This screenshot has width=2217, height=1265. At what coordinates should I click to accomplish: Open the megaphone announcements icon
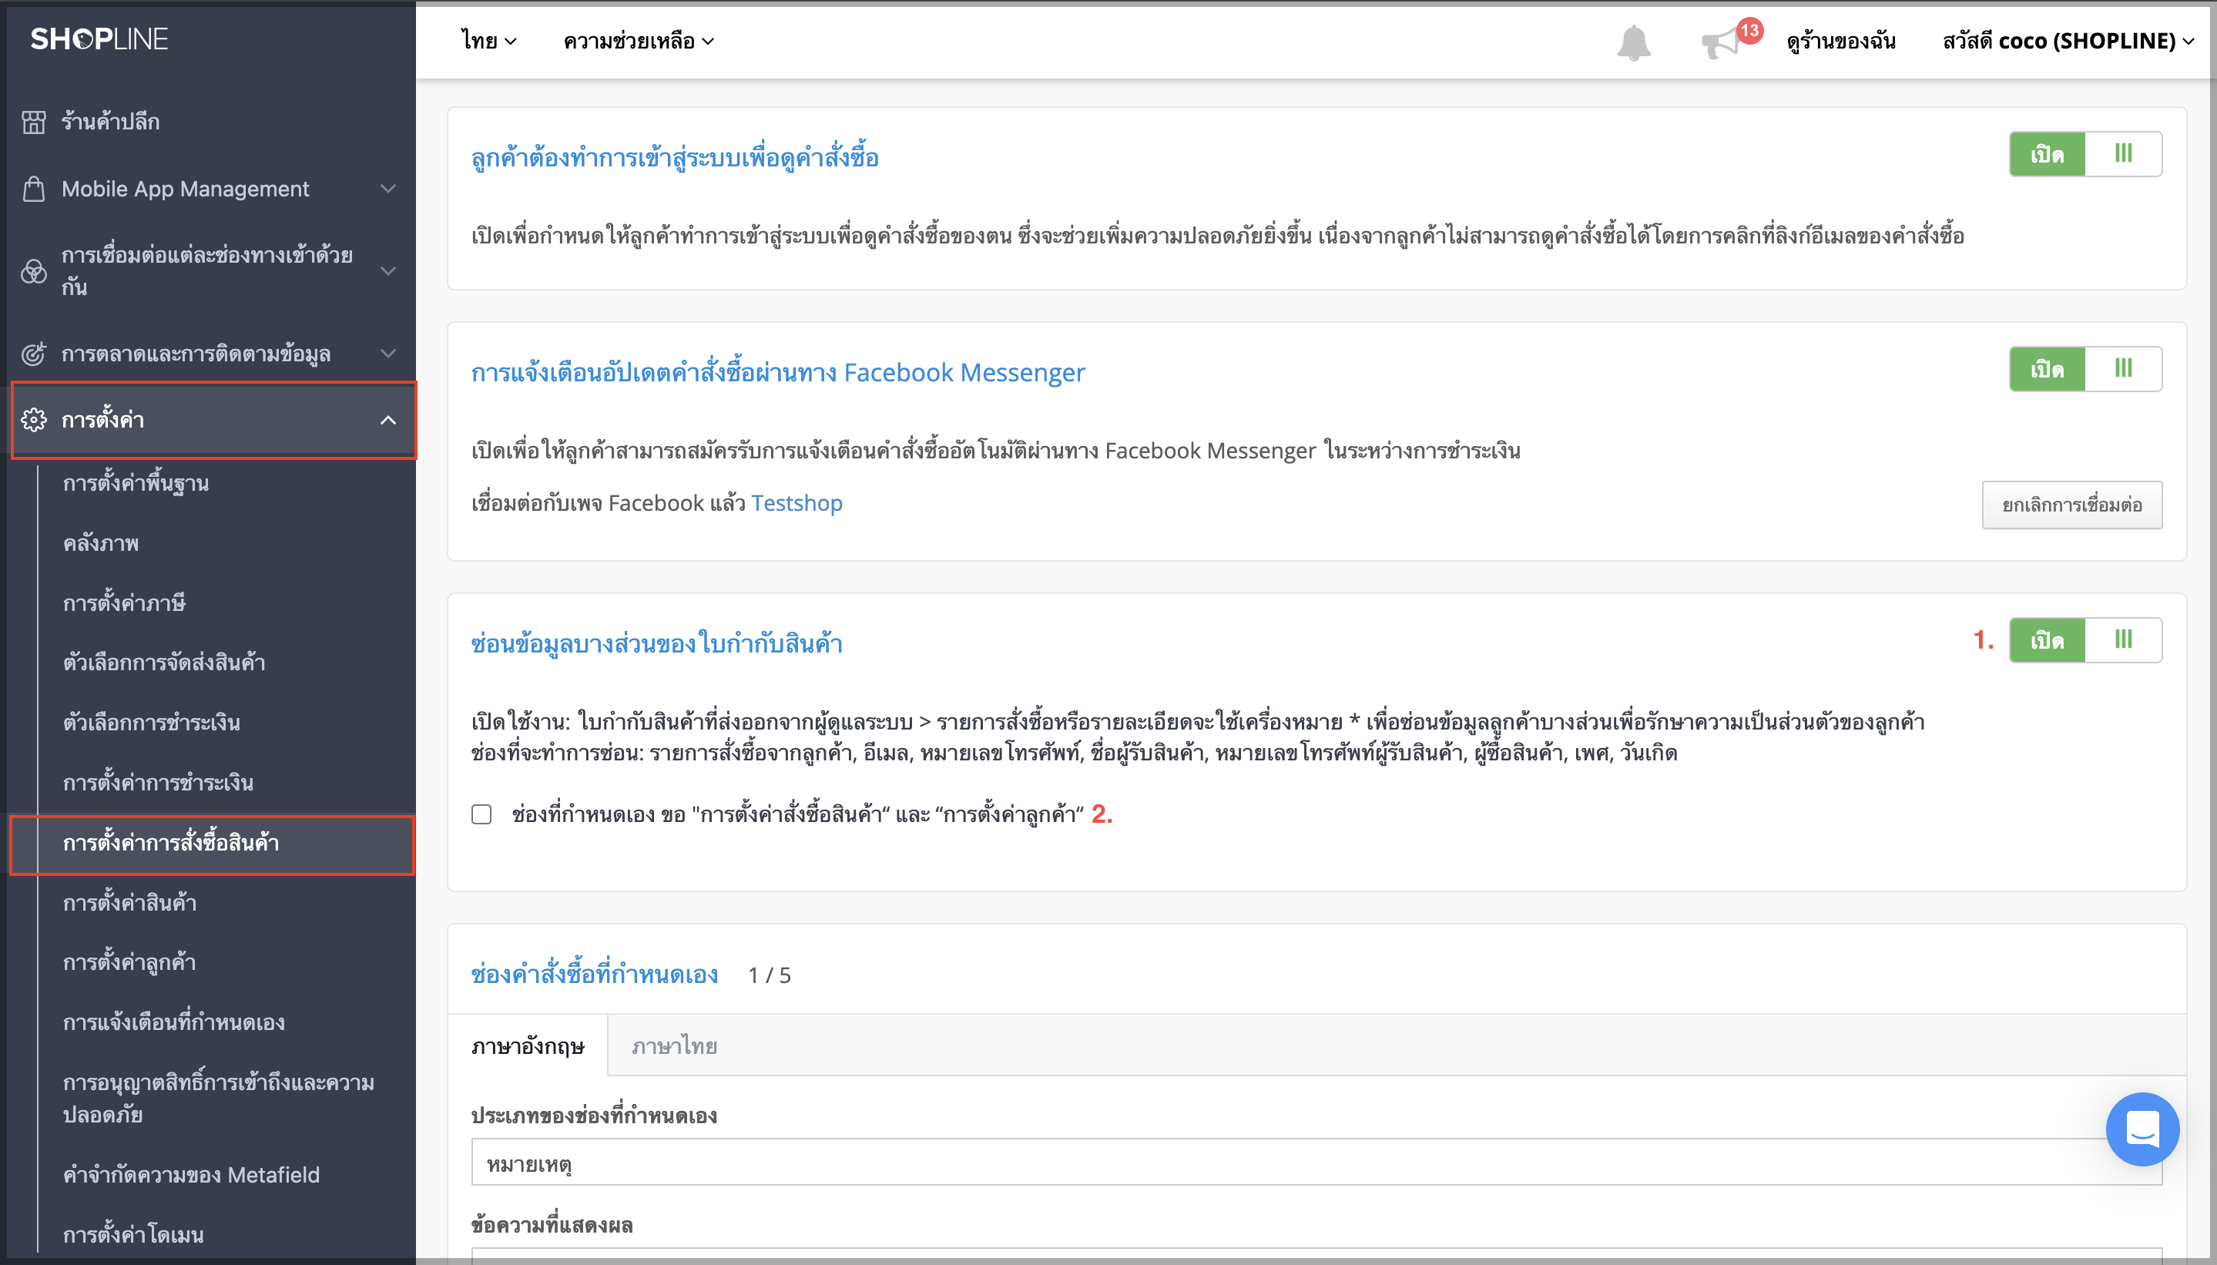pos(1719,43)
